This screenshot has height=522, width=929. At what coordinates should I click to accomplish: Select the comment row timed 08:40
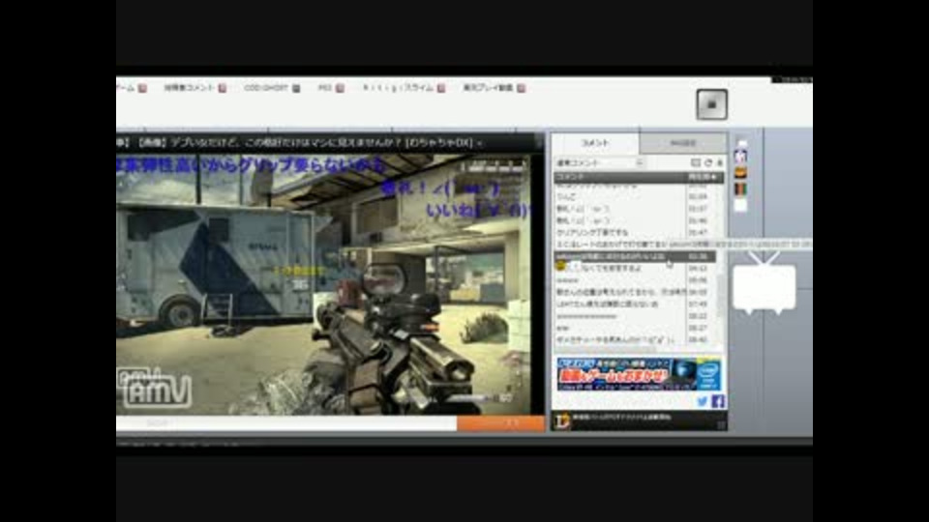(x=635, y=339)
